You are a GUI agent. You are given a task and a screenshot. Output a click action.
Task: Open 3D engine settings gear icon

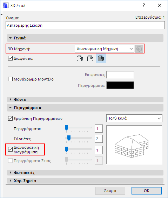[x=139, y=49]
